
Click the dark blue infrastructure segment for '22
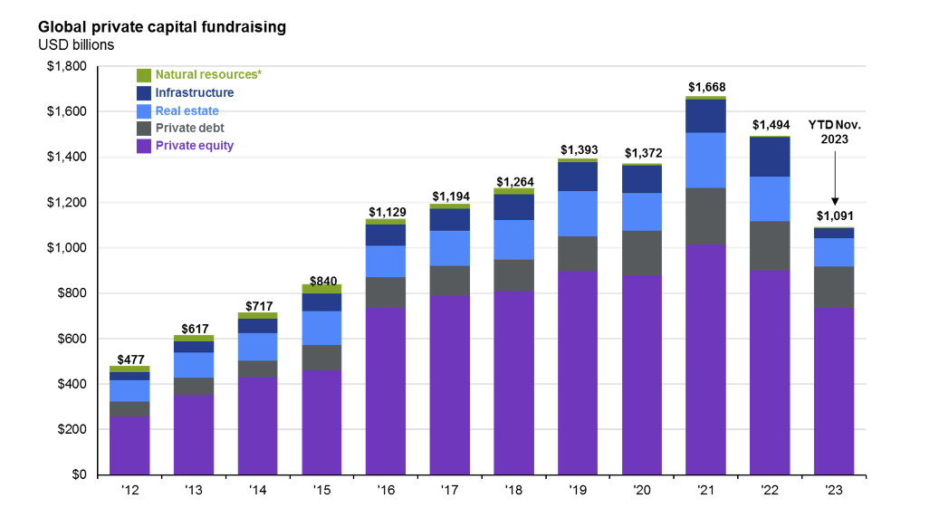click(770, 157)
